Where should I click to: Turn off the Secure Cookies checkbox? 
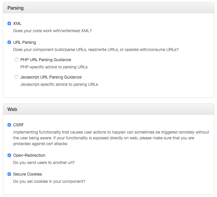(9, 174)
